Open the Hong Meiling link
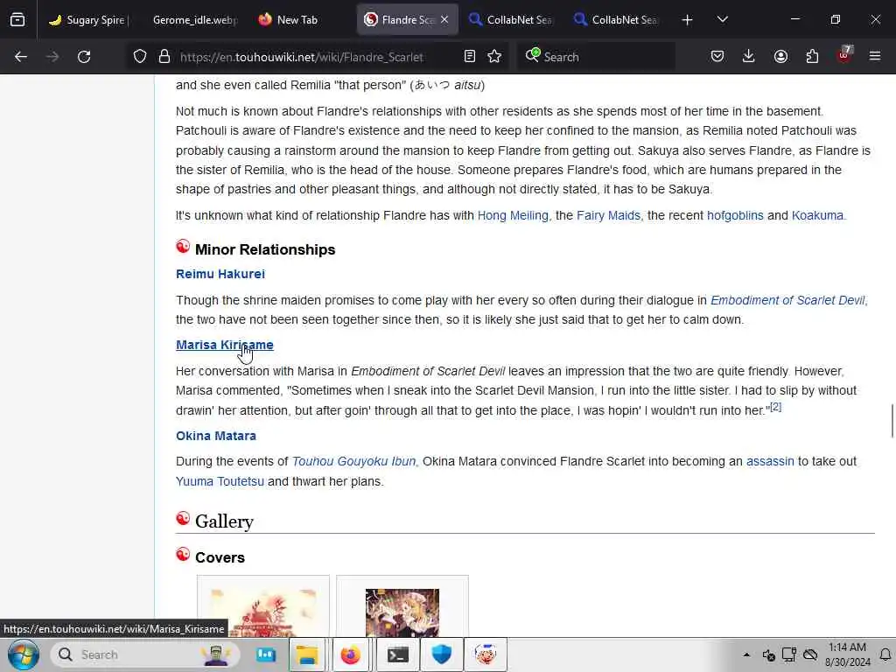Image resolution: width=896 pixels, height=672 pixels. click(x=513, y=215)
